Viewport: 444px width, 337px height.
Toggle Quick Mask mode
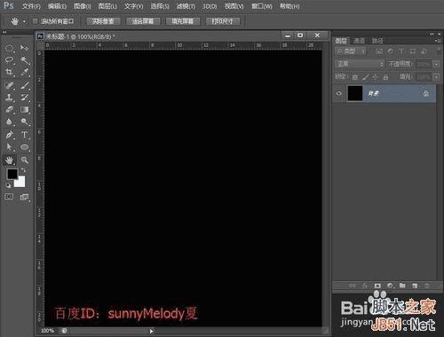(x=9, y=197)
